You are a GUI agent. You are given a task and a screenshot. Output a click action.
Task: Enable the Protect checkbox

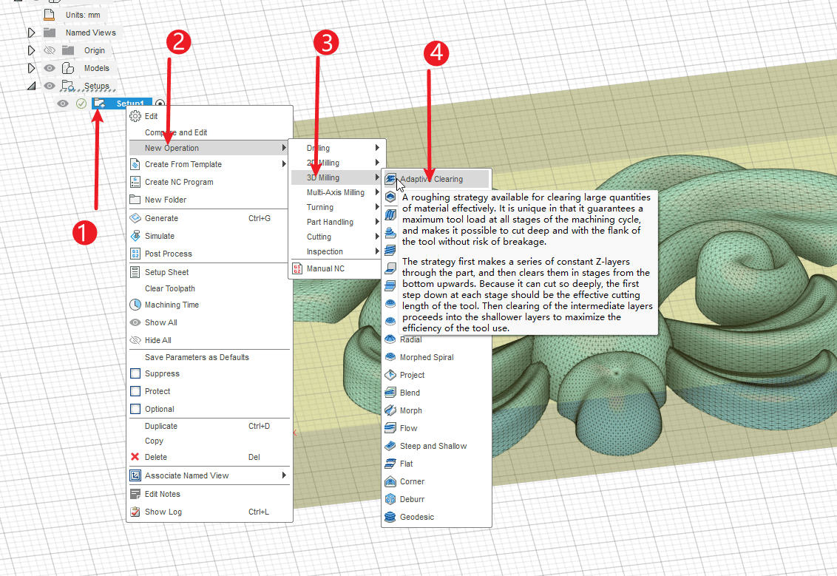[135, 391]
